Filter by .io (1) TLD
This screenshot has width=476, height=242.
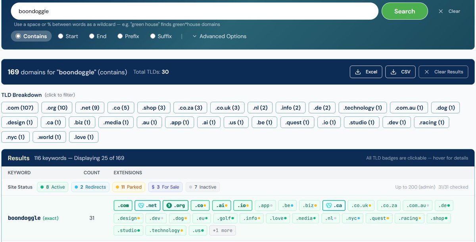coord(329,122)
